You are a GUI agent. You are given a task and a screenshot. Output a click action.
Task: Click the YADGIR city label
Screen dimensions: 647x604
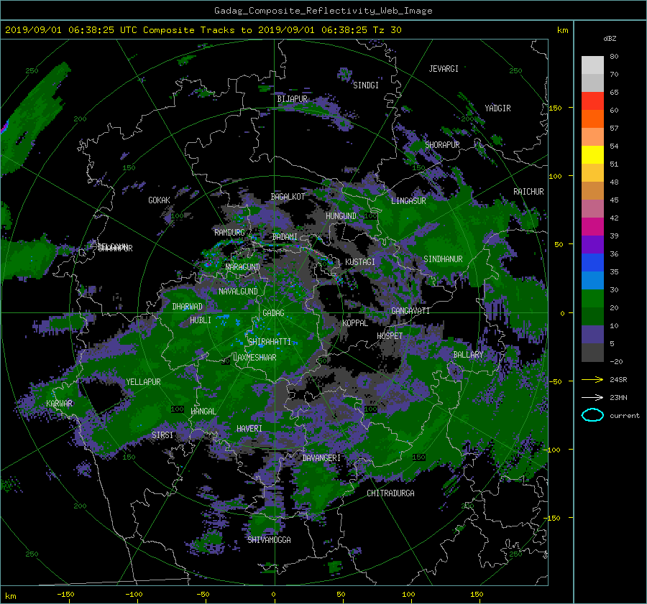(x=497, y=108)
